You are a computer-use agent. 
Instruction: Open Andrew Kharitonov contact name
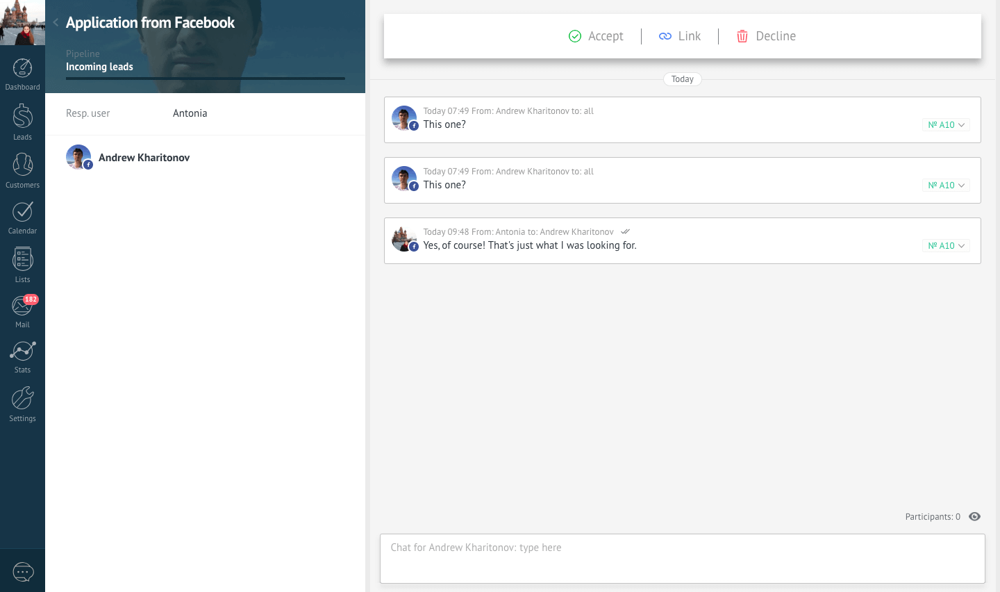pyautogui.click(x=144, y=158)
